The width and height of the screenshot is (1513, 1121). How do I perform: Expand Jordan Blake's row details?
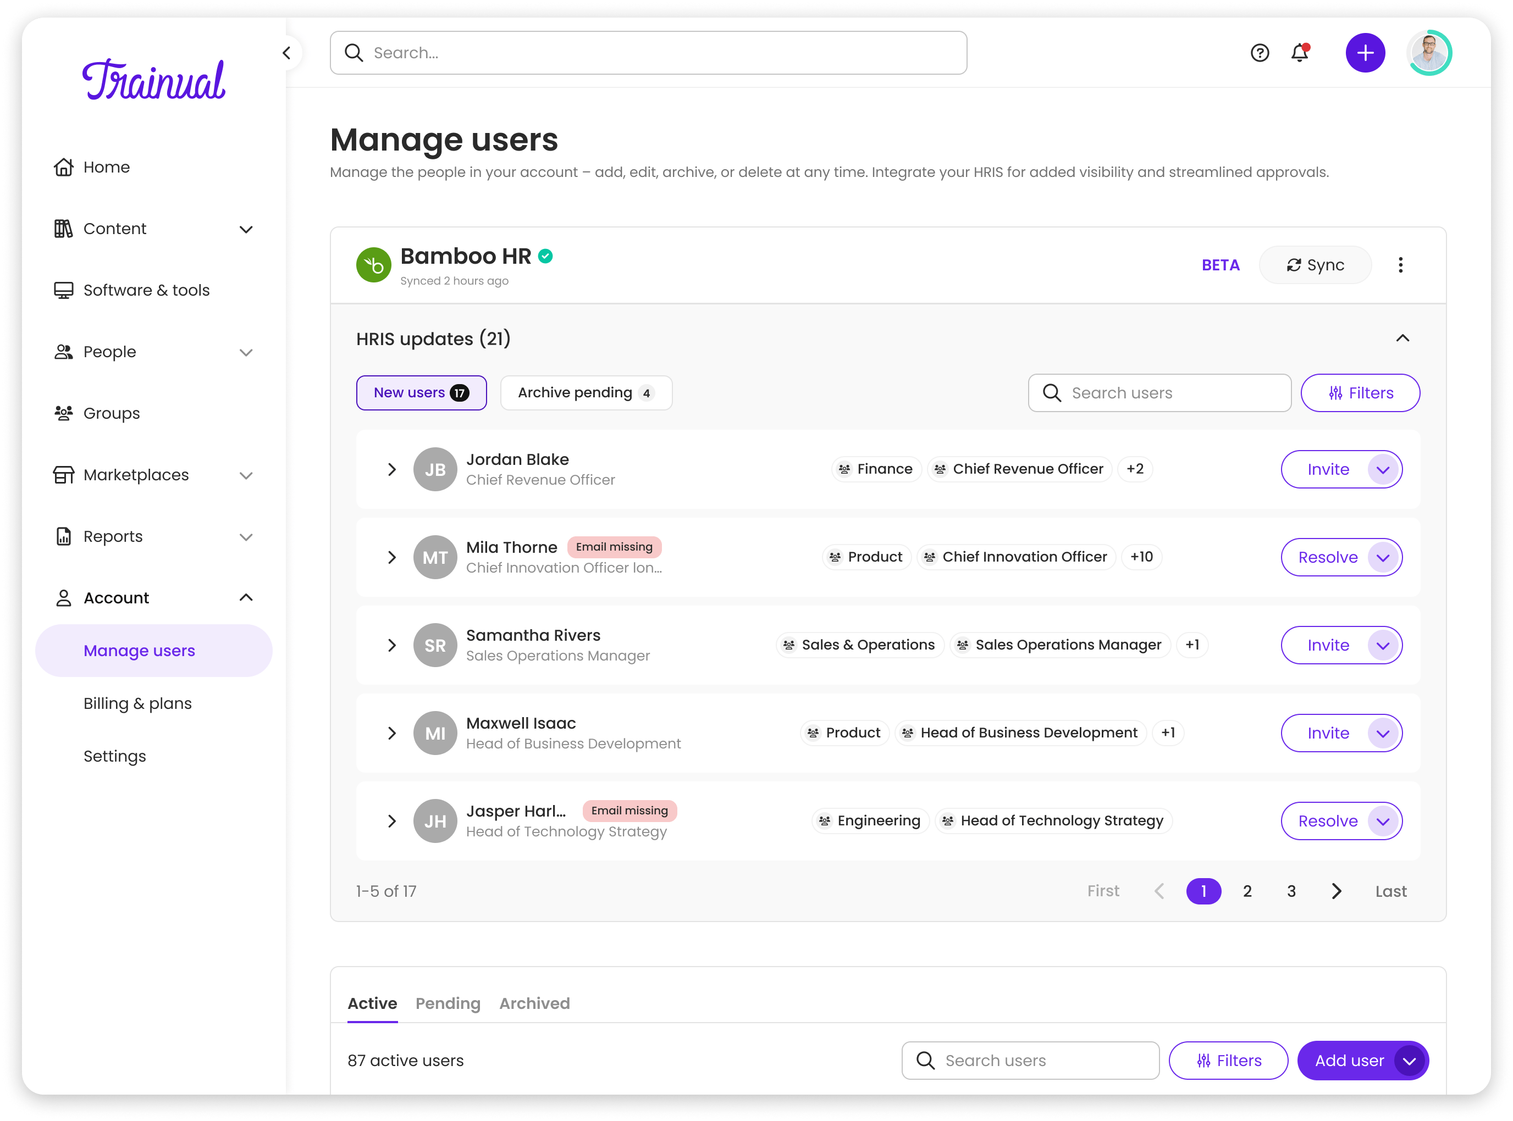click(391, 470)
